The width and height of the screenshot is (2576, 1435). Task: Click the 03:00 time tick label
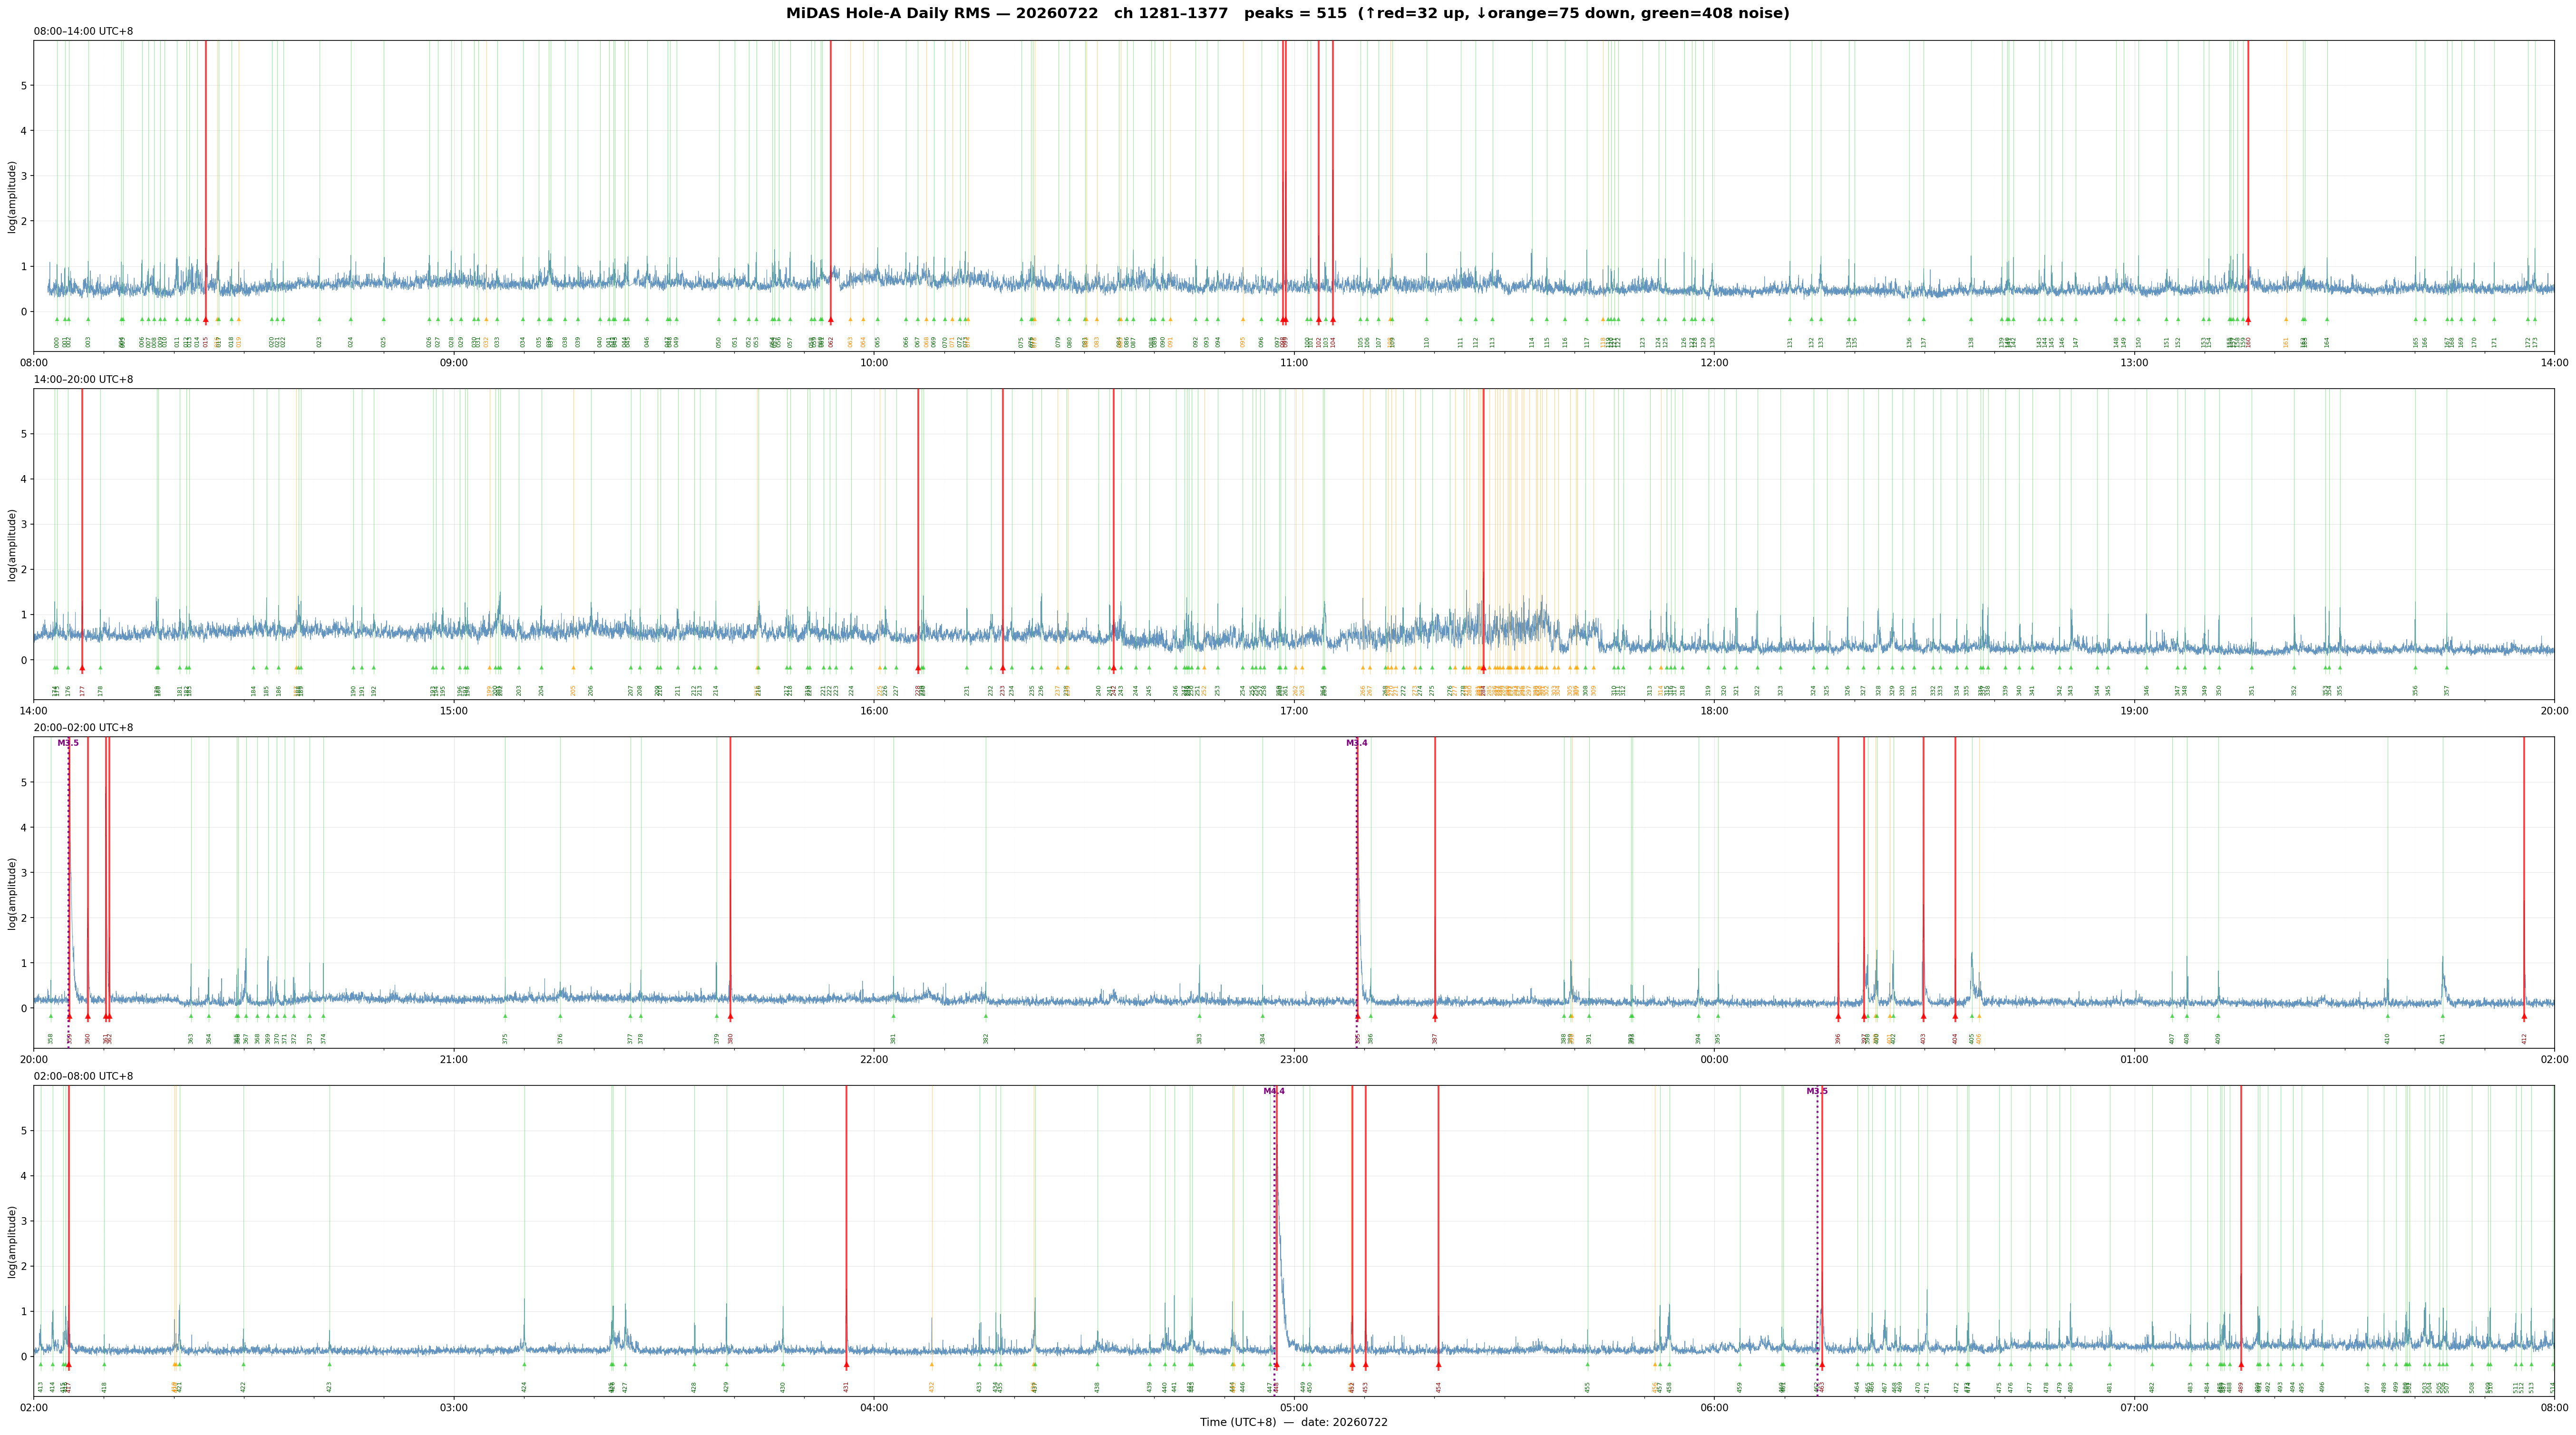point(454,1407)
